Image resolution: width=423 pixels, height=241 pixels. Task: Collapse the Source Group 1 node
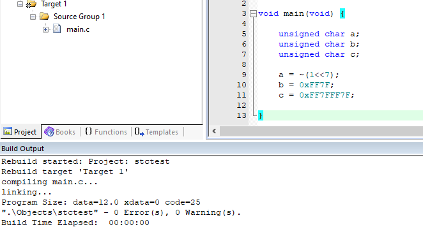[x=33, y=17]
